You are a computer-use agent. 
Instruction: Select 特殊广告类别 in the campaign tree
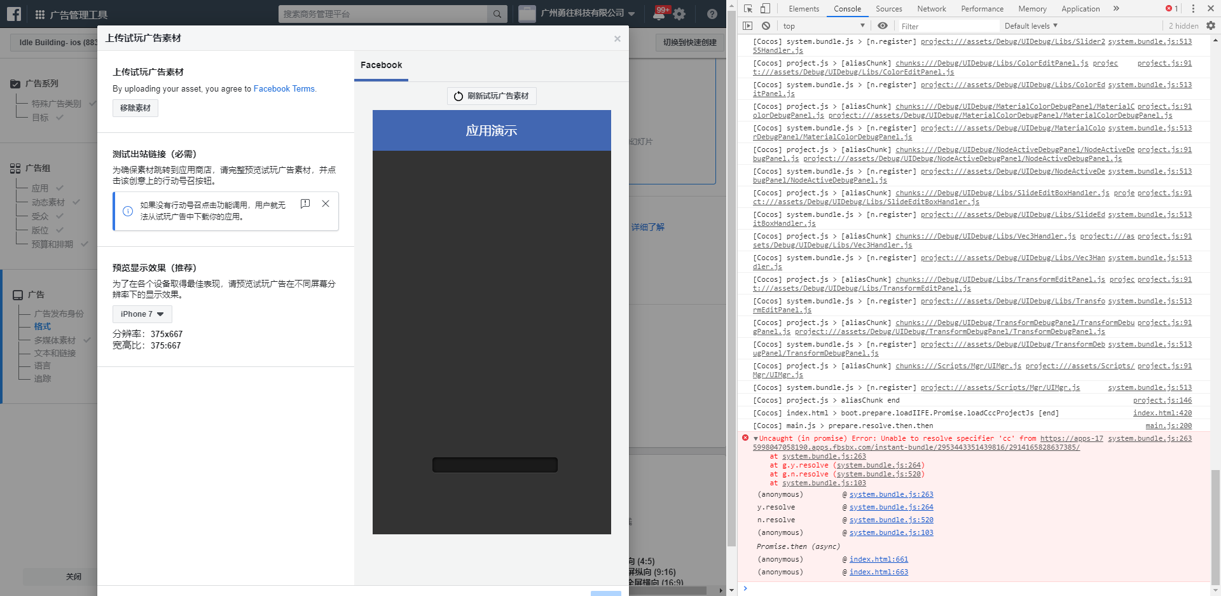click(x=57, y=104)
